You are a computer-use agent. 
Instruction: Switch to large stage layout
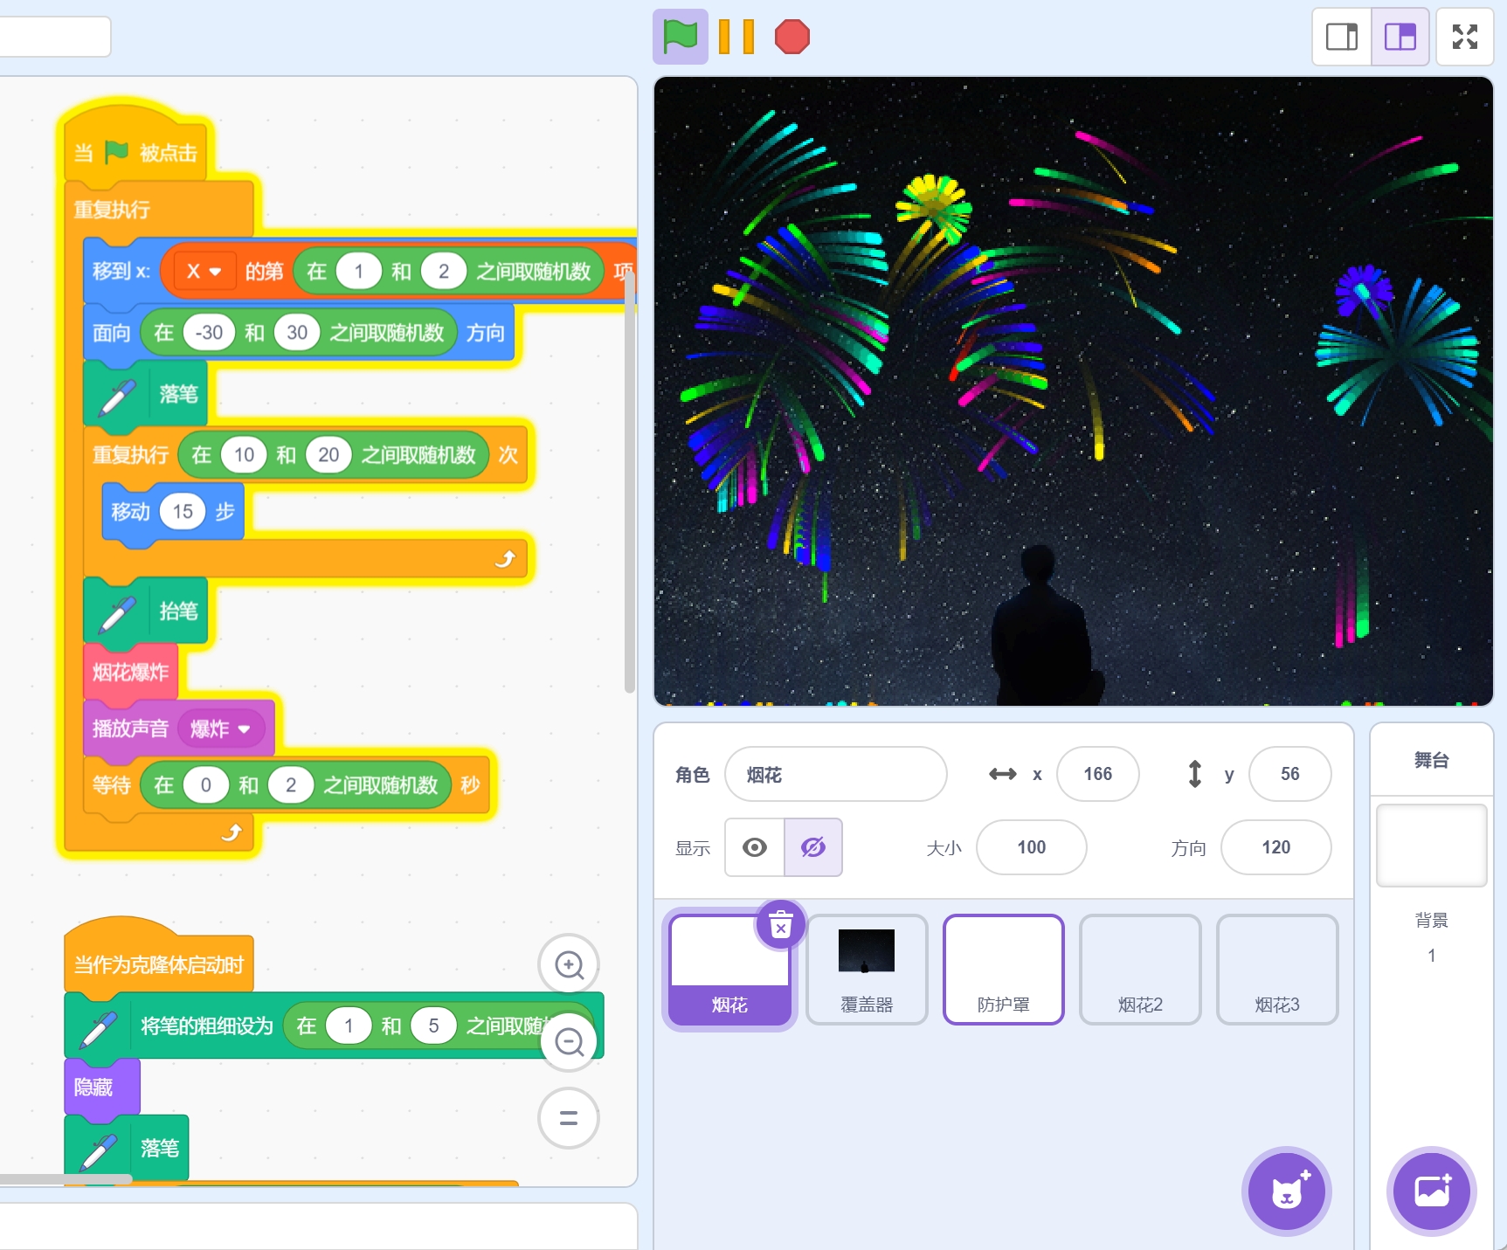(x=1400, y=37)
